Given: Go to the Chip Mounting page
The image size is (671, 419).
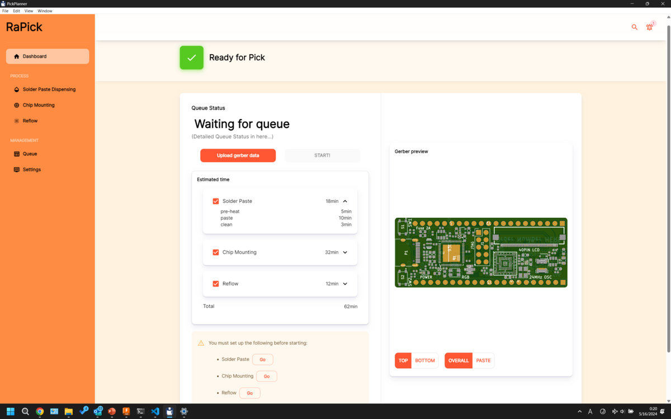Looking at the screenshot, I should pos(48,105).
